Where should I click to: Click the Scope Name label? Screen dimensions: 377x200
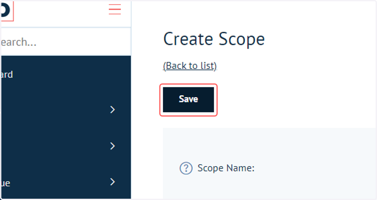pyautogui.click(x=226, y=168)
